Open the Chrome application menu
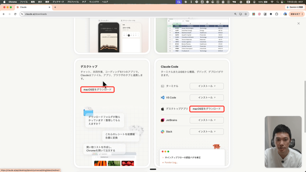Viewport: 306px width, 172px height. tap(13, 2)
